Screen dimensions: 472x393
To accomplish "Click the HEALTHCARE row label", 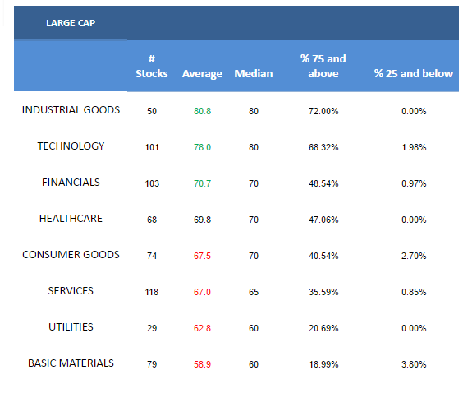I will point(71,219).
